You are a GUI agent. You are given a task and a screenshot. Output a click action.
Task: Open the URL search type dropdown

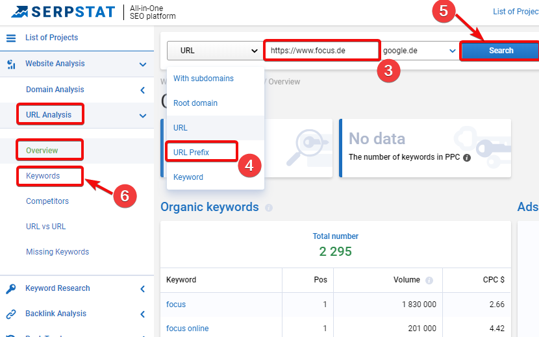[215, 51]
